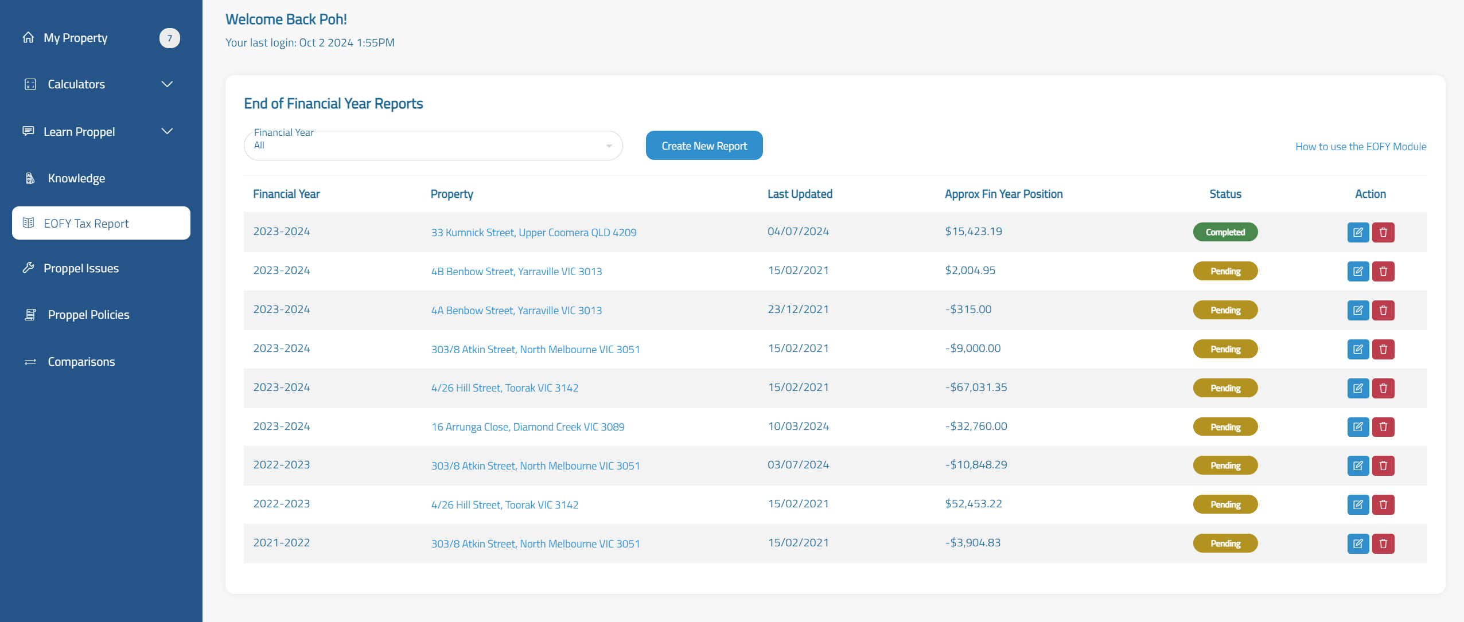
Task: Go to Proppel Policies page
Action: (88, 315)
